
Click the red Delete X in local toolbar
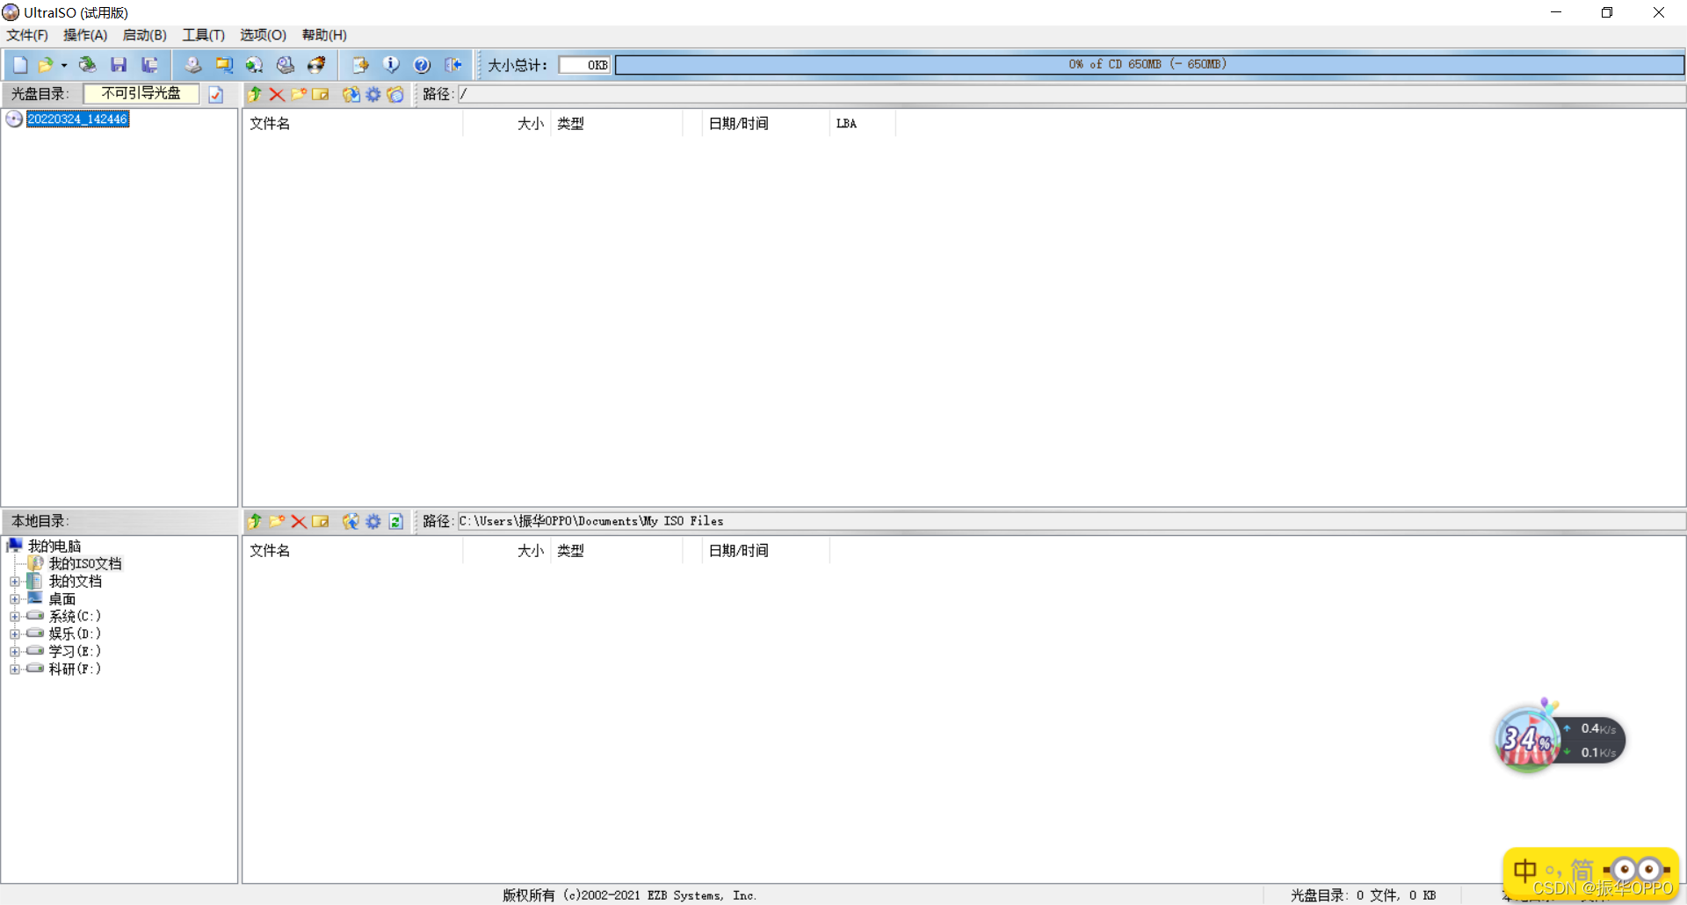299,521
